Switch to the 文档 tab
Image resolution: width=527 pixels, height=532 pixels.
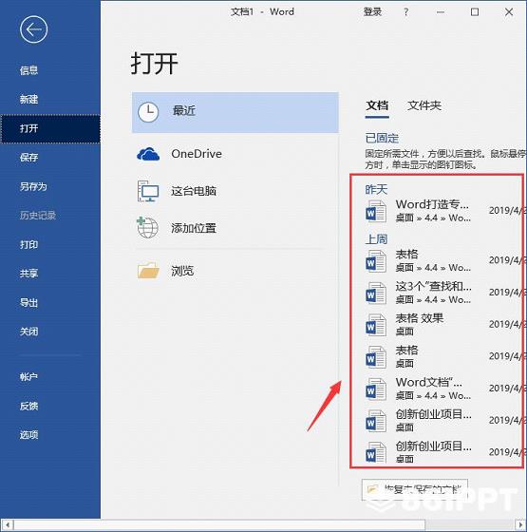click(377, 105)
